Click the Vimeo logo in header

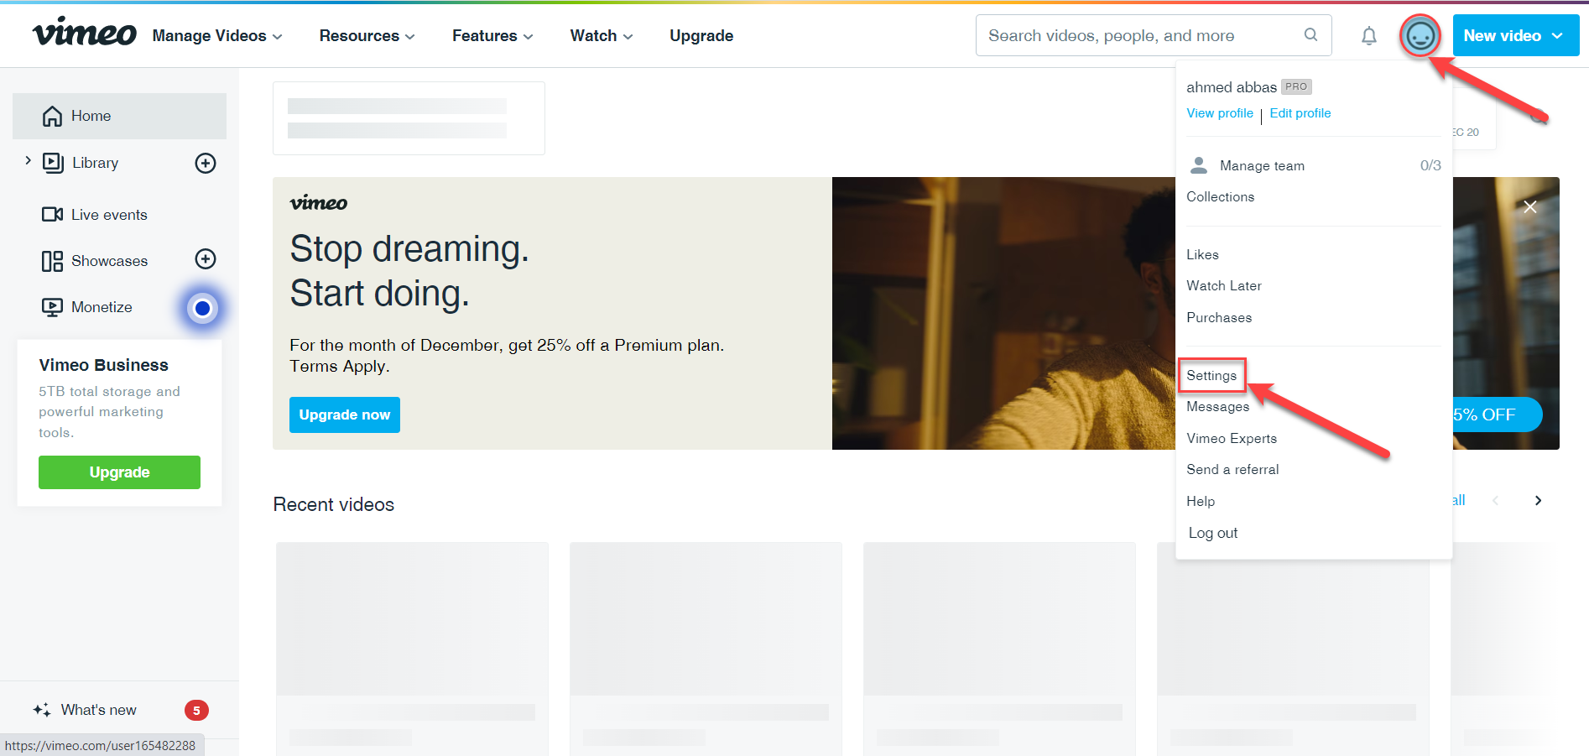click(84, 34)
